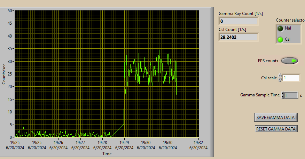Image resolution: width=305 pixels, height=159 pixels.
Task: Click the 19:29 time label on x-axis
Action: (x=124, y=142)
